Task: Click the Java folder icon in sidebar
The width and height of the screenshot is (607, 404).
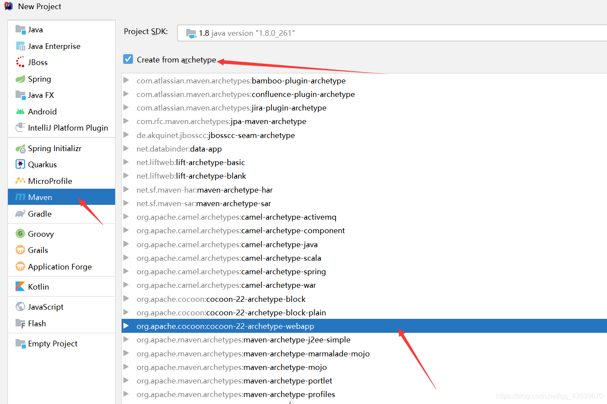Action: click(20, 30)
